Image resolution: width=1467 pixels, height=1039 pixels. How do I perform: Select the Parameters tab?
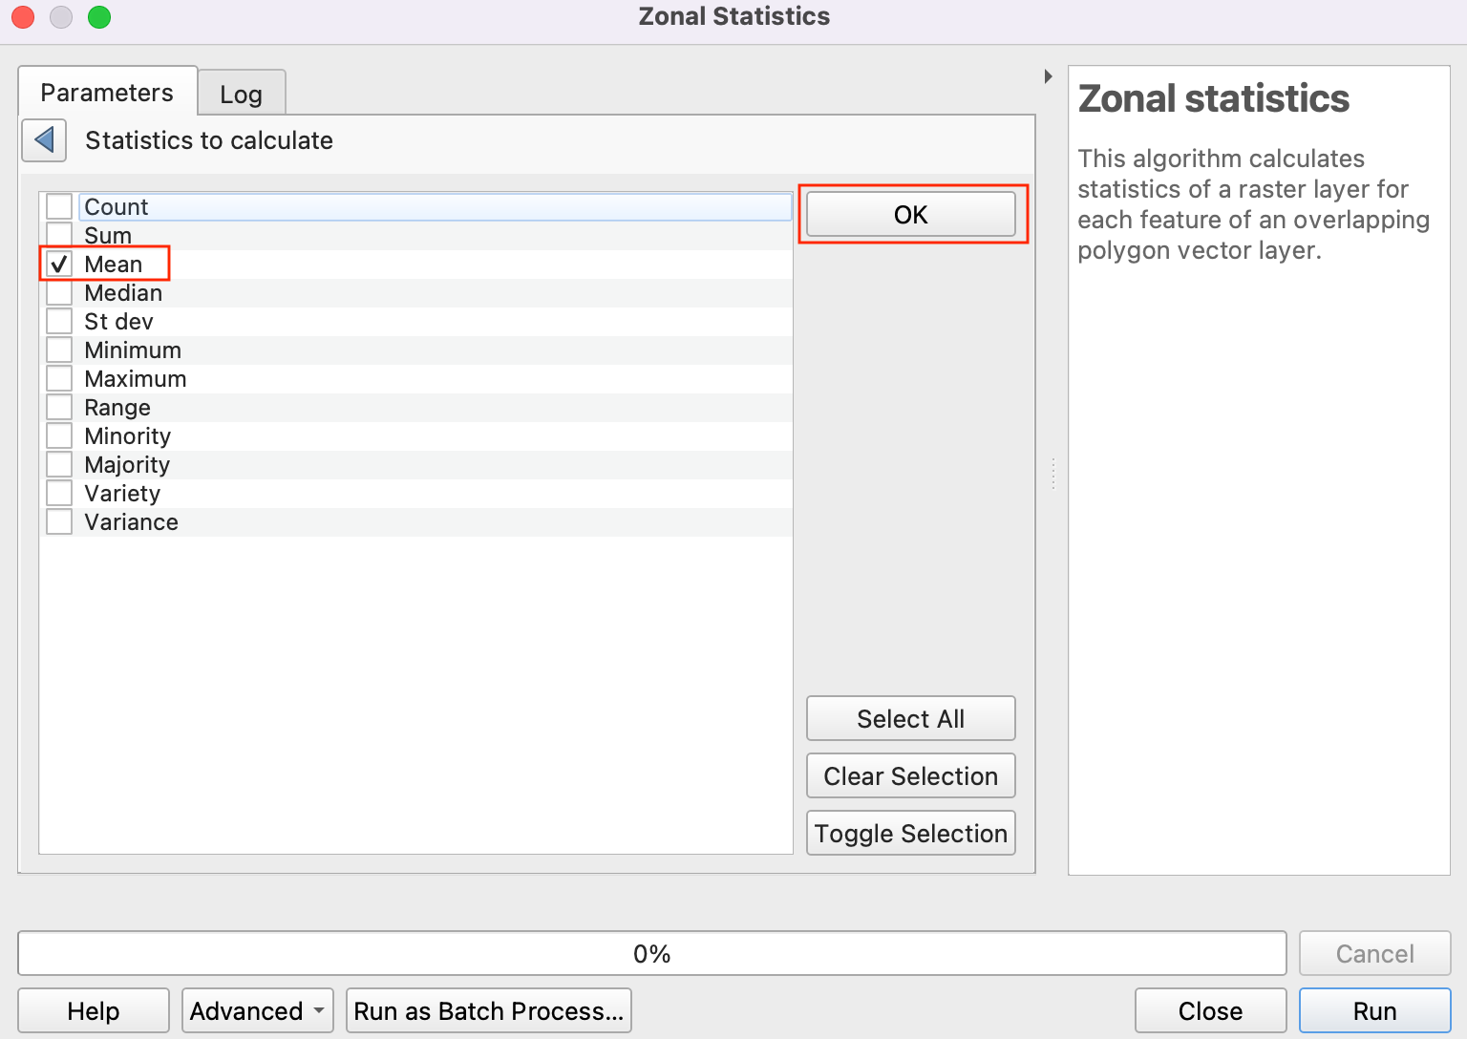point(107,93)
